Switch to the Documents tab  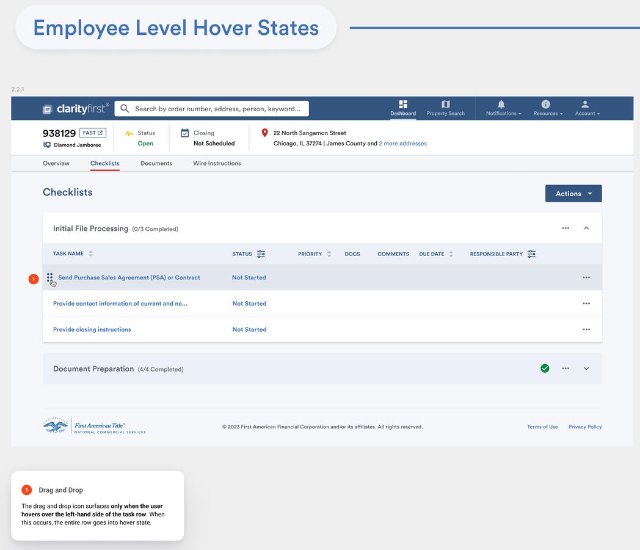click(x=156, y=163)
